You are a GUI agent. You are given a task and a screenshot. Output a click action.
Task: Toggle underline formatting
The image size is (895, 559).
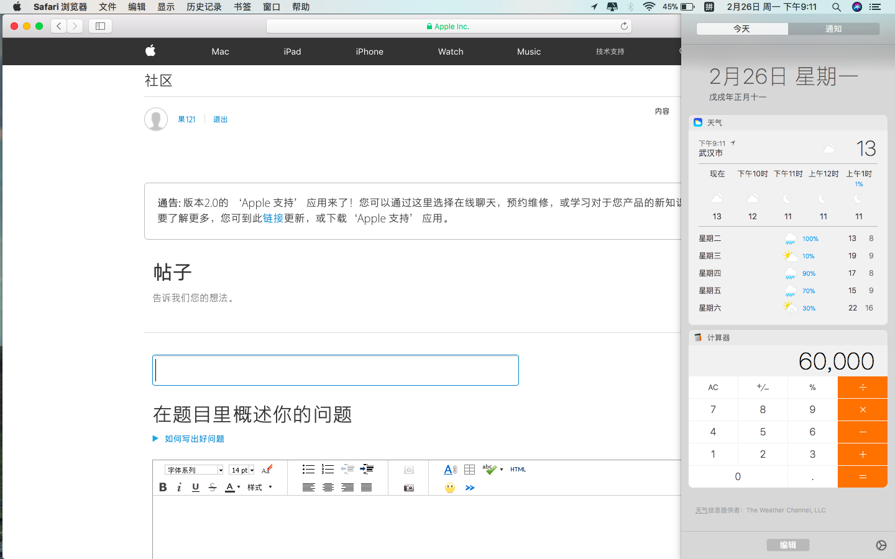coord(196,487)
